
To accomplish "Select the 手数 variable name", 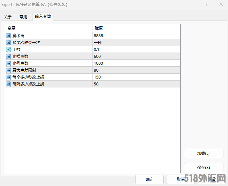I will coord(16,50).
